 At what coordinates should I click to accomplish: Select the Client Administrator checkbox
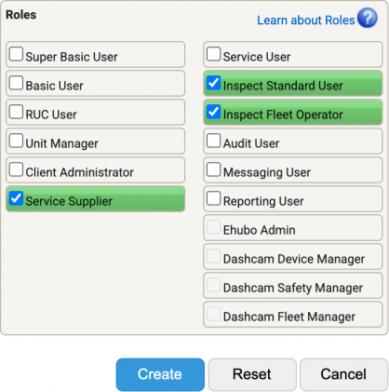point(16,169)
